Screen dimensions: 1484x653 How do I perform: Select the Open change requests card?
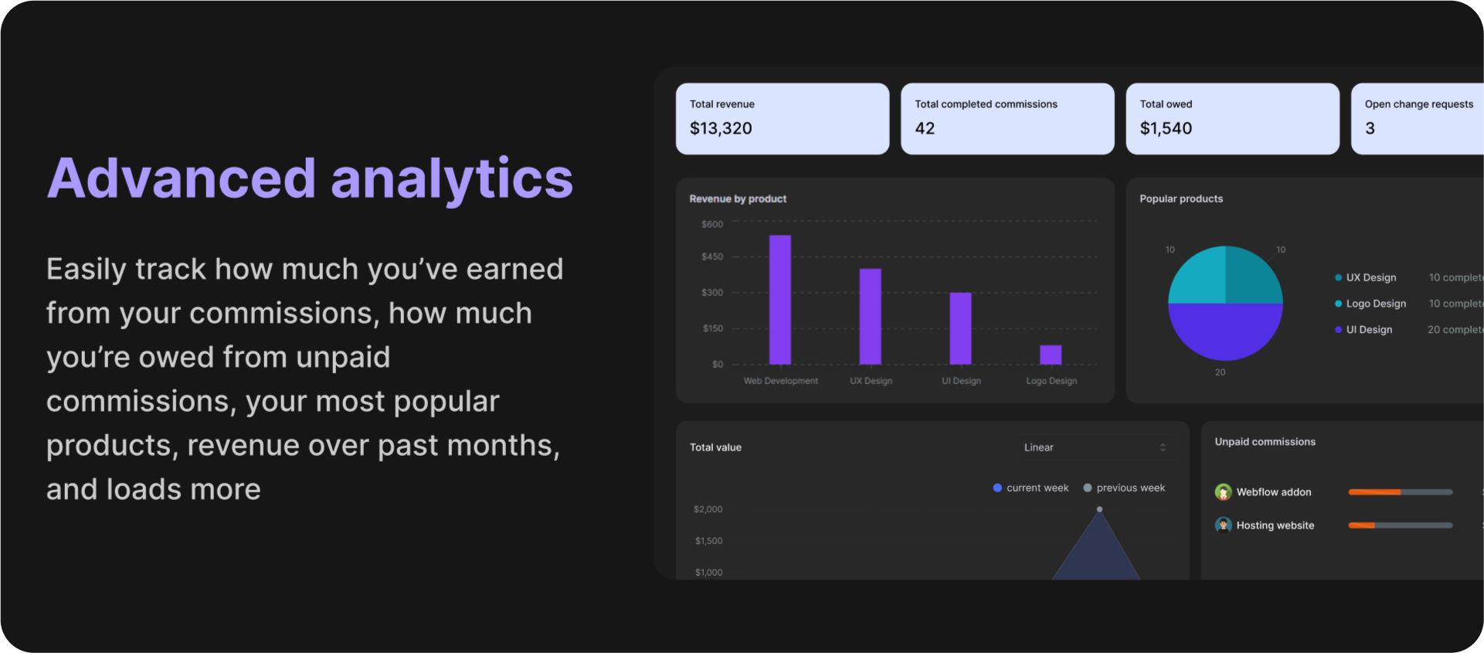(x=1418, y=119)
